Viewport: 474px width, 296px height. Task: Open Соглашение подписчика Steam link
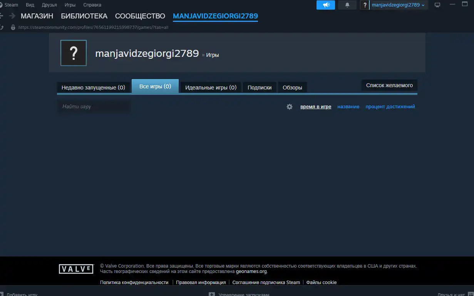(x=266, y=283)
